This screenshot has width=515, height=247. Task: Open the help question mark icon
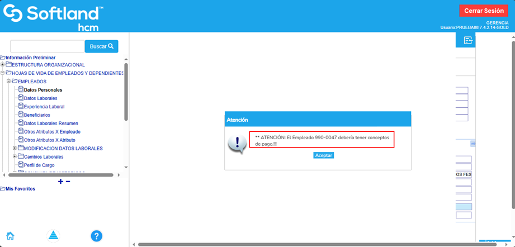(96, 236)
